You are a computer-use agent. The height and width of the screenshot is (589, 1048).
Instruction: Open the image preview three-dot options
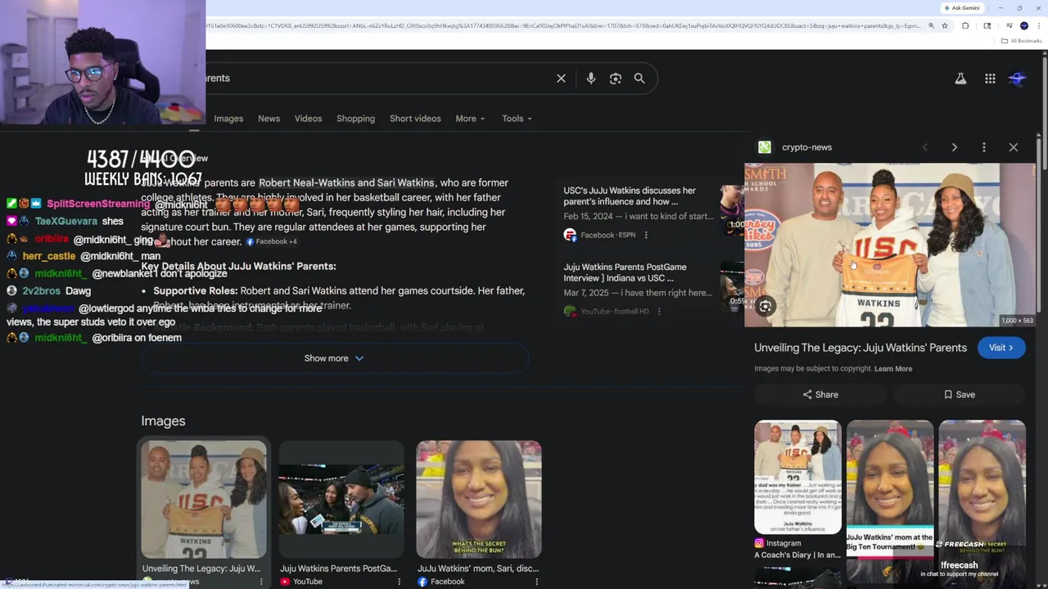point(984,147)
